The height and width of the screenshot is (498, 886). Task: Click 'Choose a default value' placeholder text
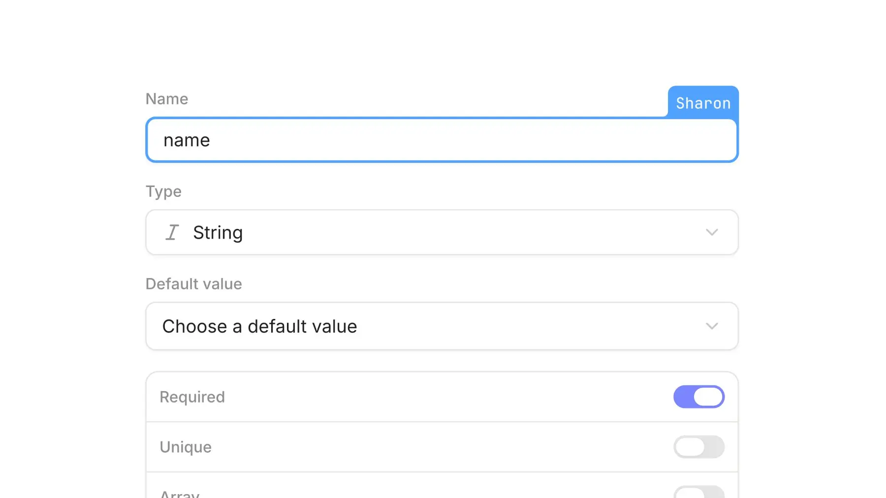pyautogui.click(x=259, y=326)
